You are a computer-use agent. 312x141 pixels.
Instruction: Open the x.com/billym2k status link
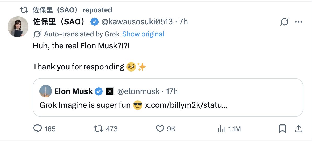(x=186, y=105)
